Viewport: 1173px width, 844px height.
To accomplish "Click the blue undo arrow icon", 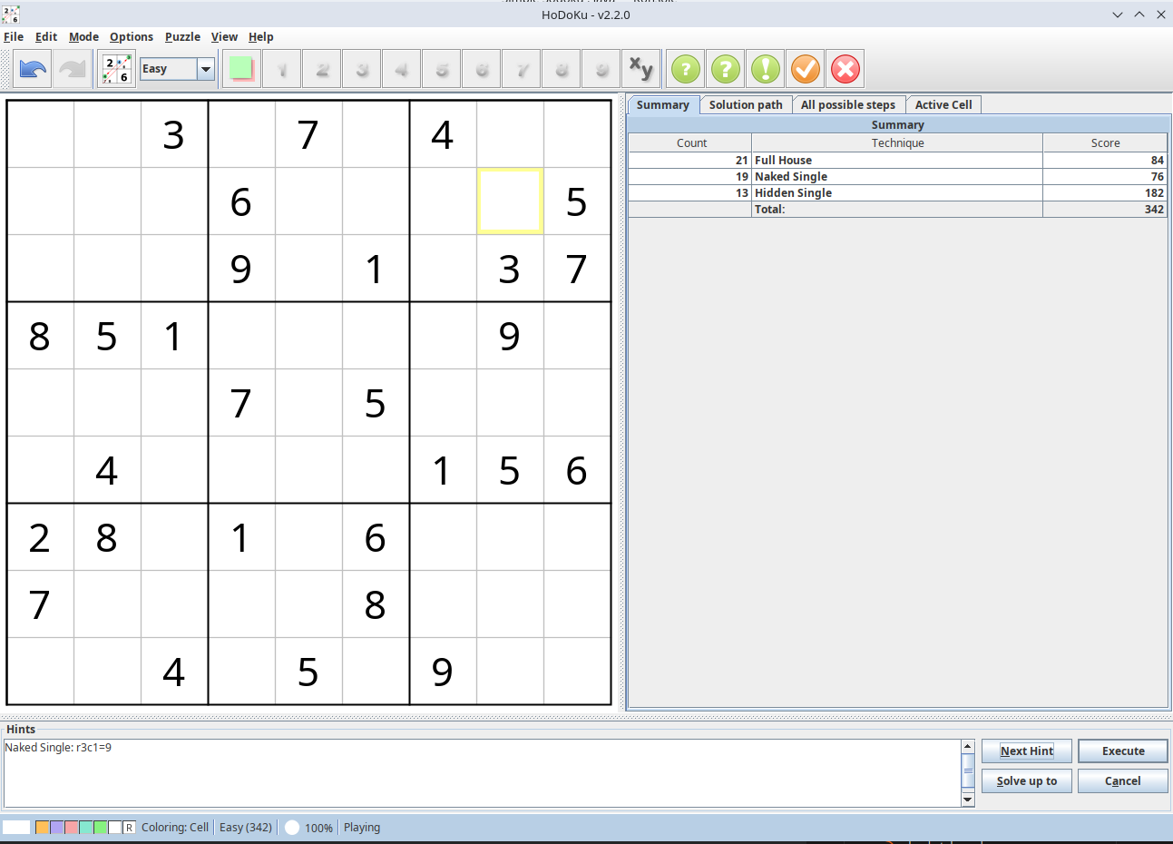I will [33, 69].
